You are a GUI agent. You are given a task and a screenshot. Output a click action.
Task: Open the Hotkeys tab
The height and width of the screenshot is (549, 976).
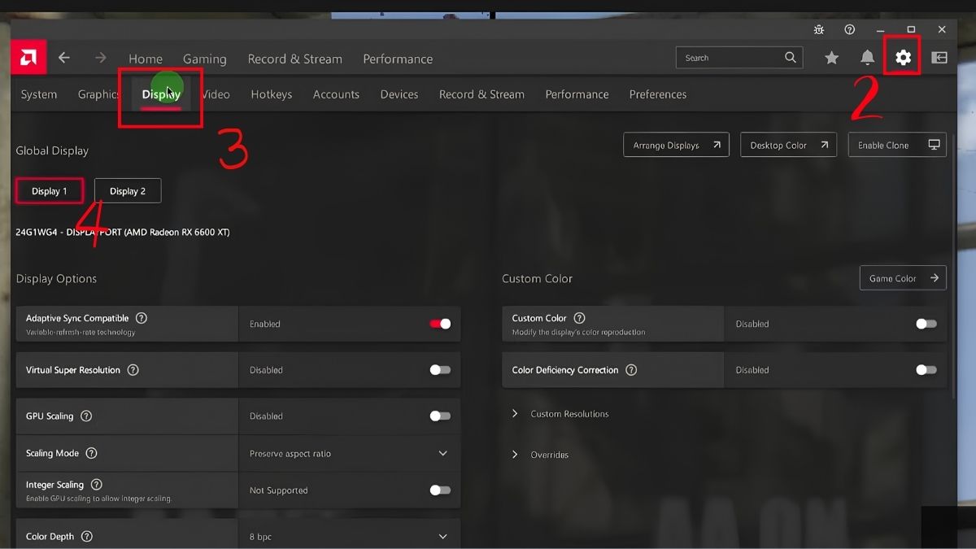click(271, 94)
